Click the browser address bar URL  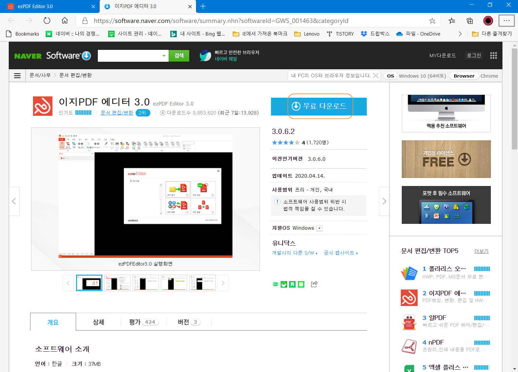221,21
